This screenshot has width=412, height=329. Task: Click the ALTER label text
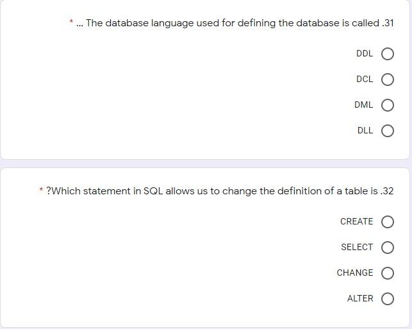pyautogui.click(x=360, y=298)
